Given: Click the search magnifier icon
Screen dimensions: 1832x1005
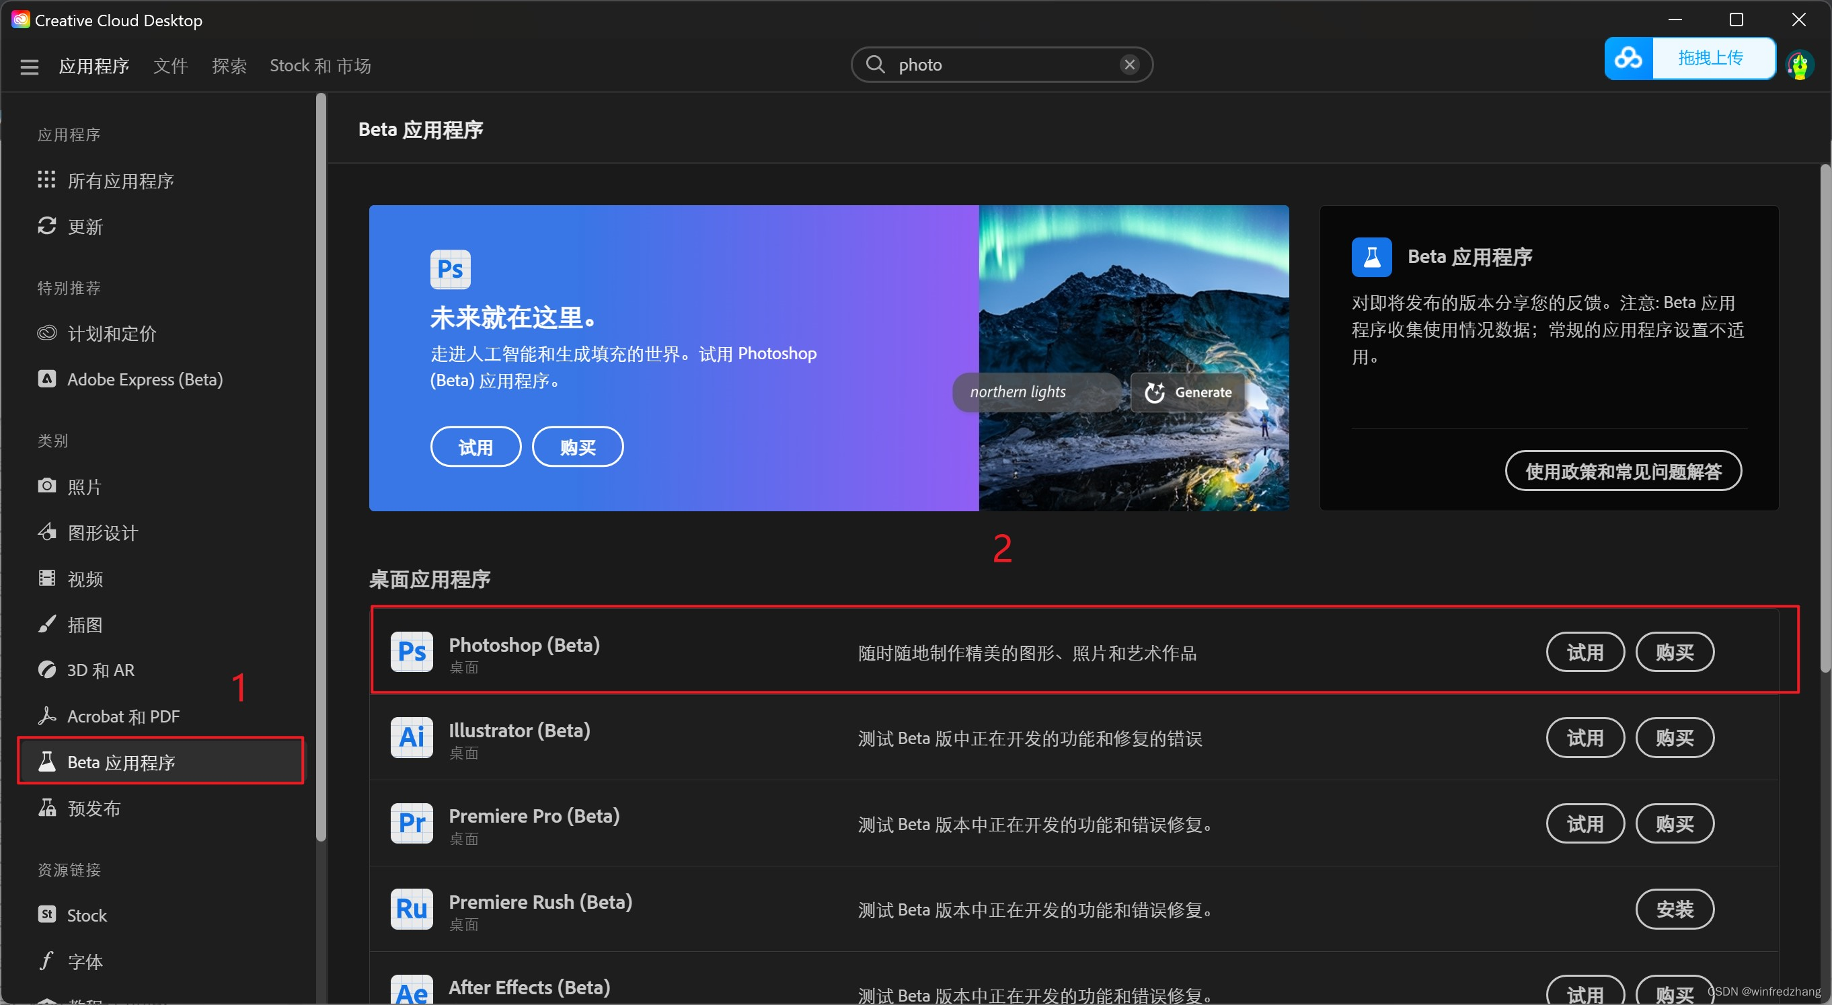Looking at the screenshot, I should (x=876, y=65).
